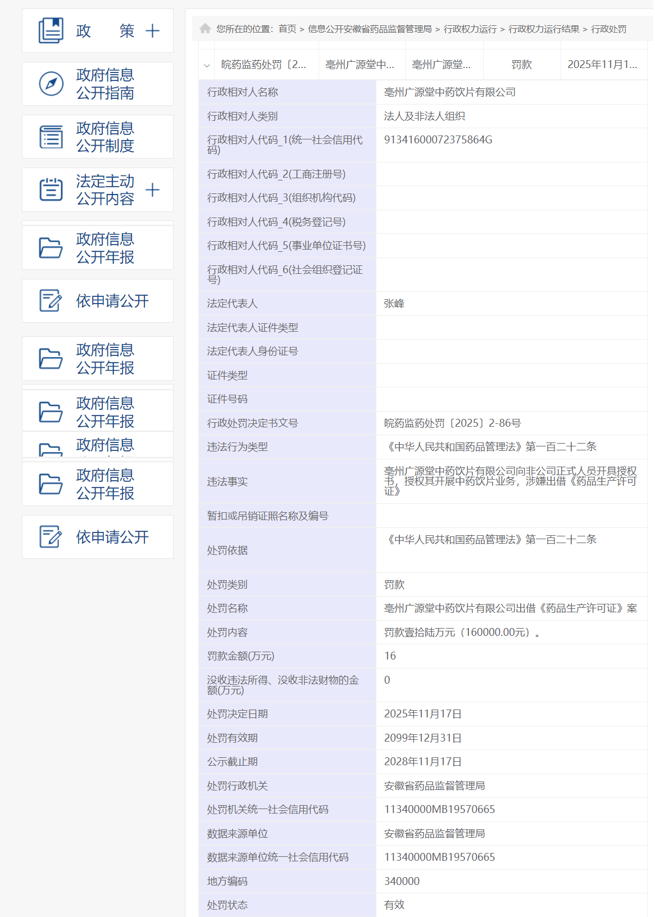Image resolution: width=655 pixels, height=917 pixels.
Task: Select the credit code 91341600072375864G
Action: click(438, 140)
